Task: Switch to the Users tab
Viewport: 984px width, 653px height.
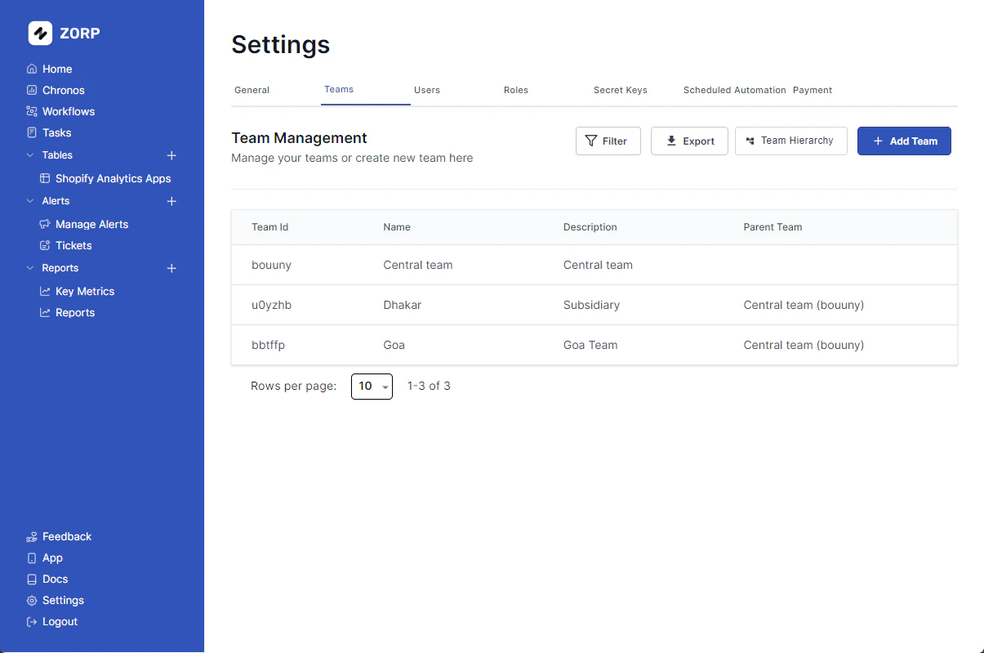Action: coord(426,90)
